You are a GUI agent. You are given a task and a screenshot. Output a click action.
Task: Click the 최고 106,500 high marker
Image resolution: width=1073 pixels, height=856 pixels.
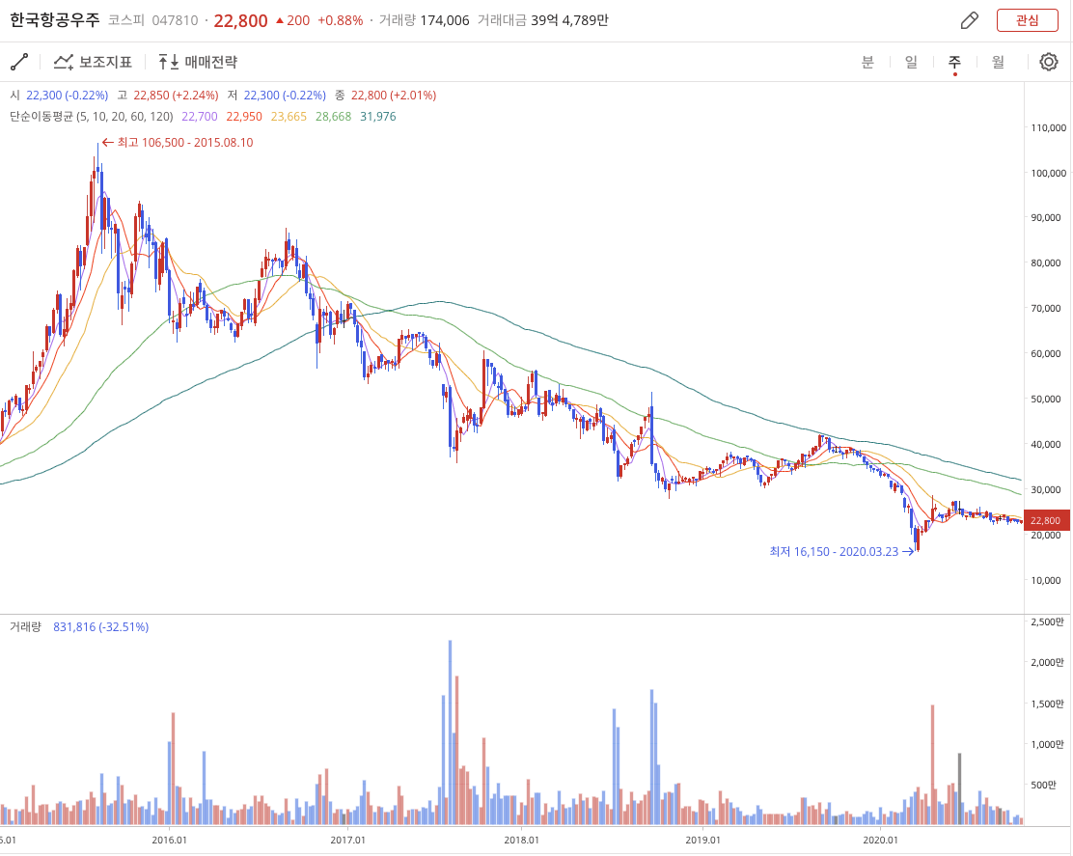point(178,142)
